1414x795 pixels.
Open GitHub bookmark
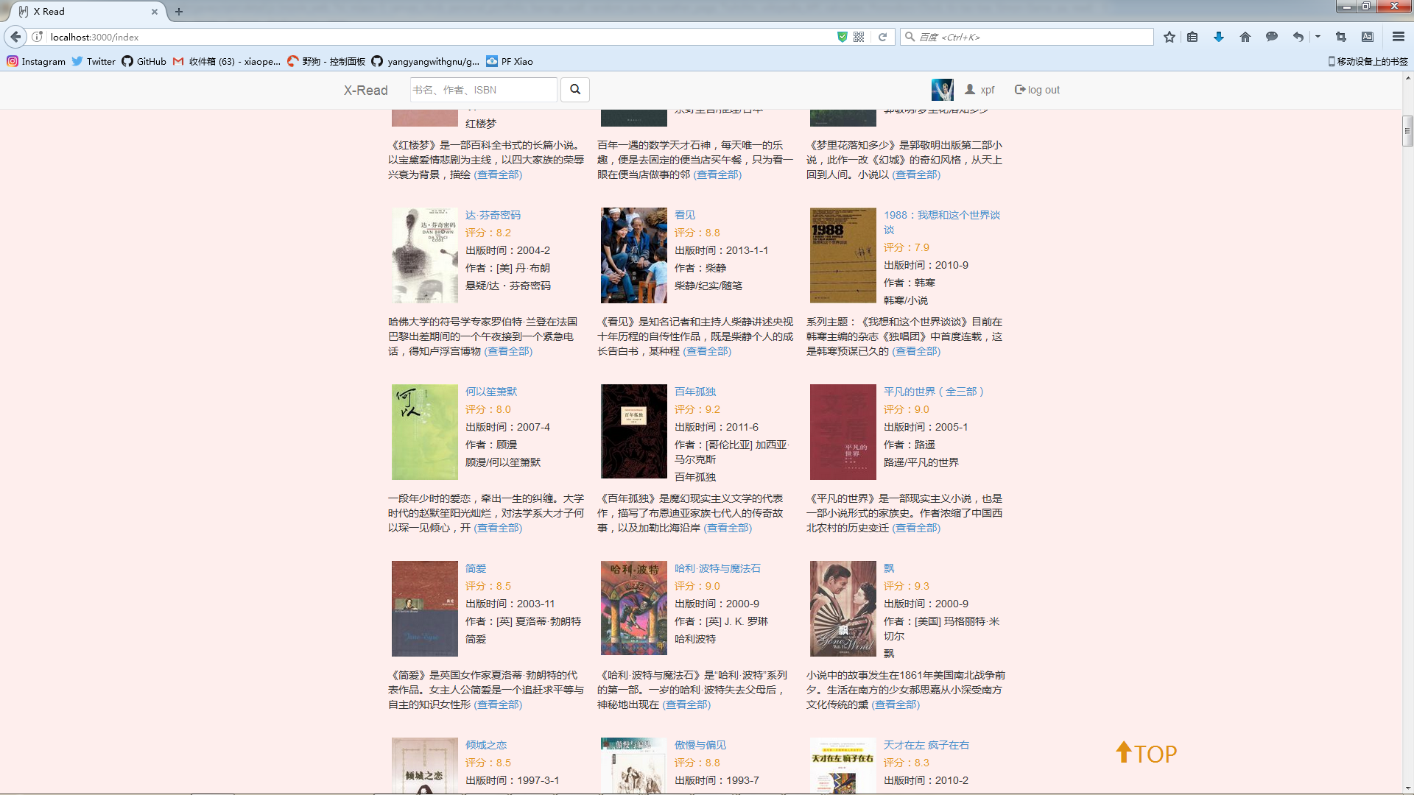tap(144, 62)
